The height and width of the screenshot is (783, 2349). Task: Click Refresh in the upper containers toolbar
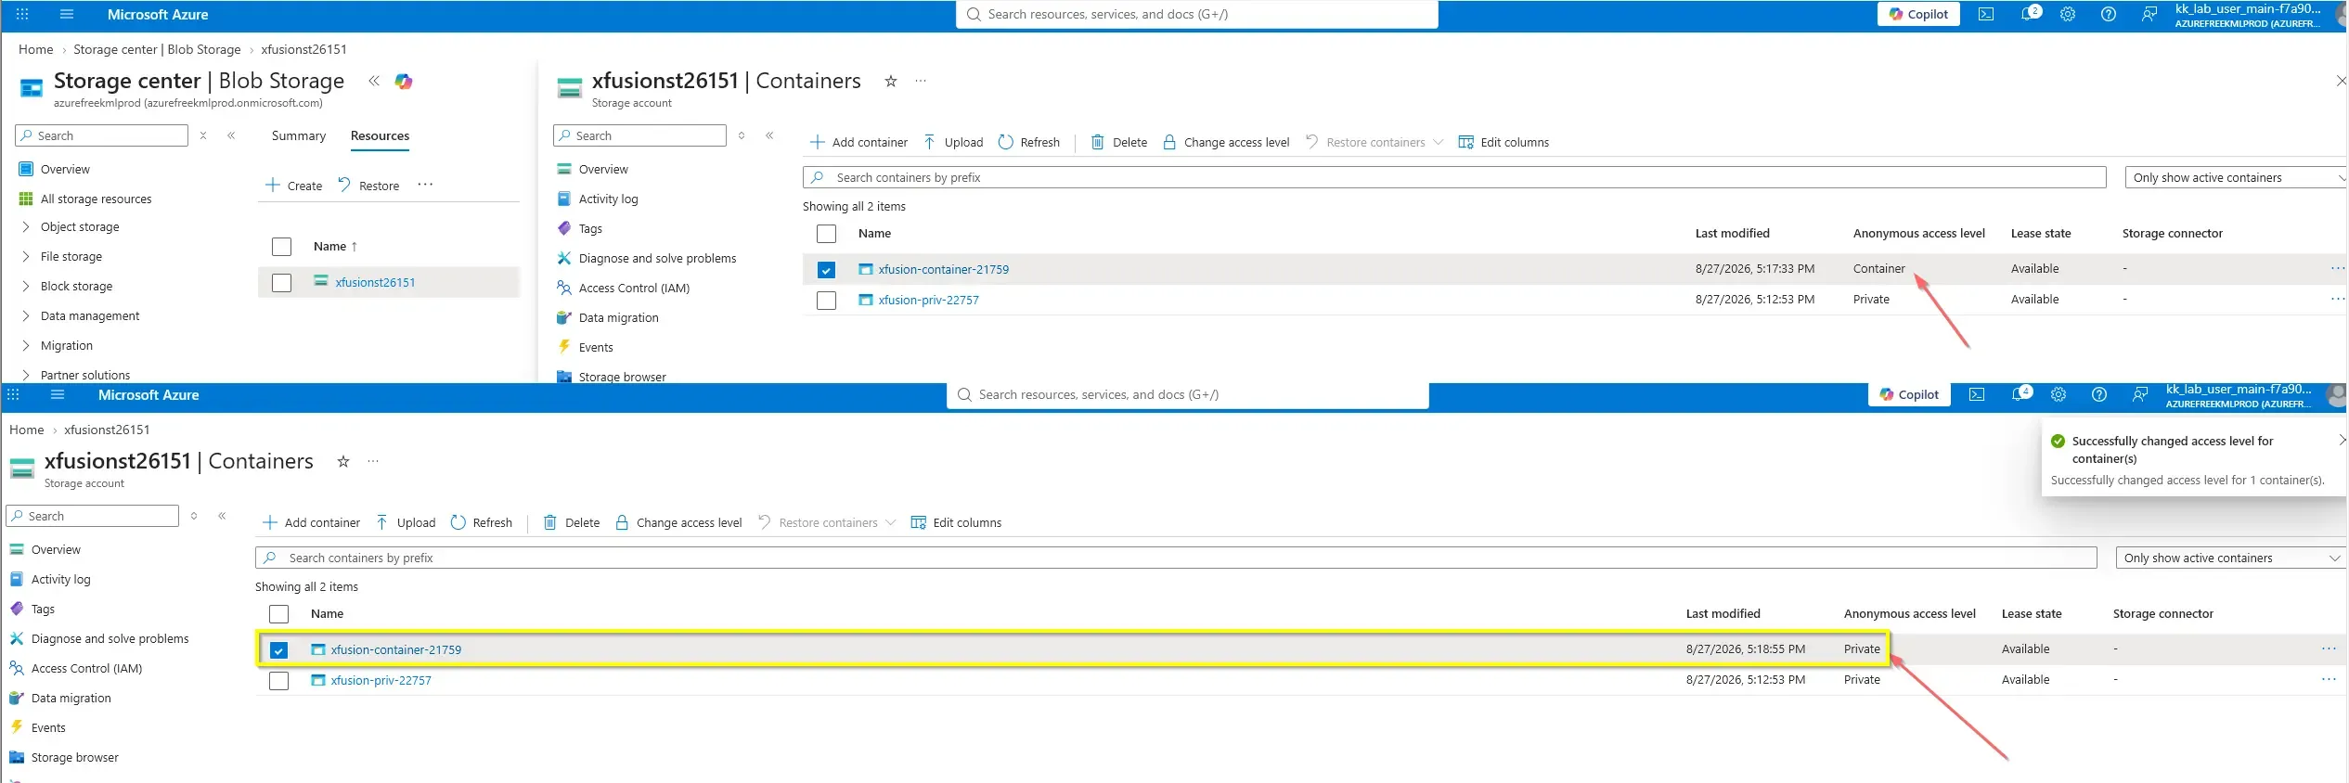(x=1028, y=142)
